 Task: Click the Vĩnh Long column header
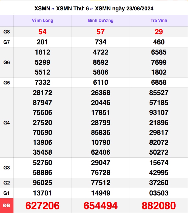(x=42, y=20)
